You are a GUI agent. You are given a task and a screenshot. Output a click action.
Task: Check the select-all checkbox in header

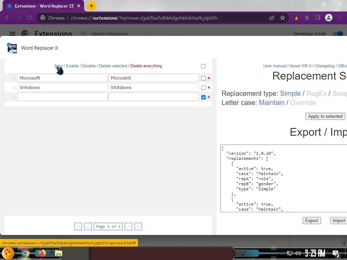tap(203, 66)
